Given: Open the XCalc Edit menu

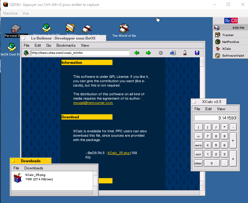Looking at the screenshot, I should click(208, 109).
